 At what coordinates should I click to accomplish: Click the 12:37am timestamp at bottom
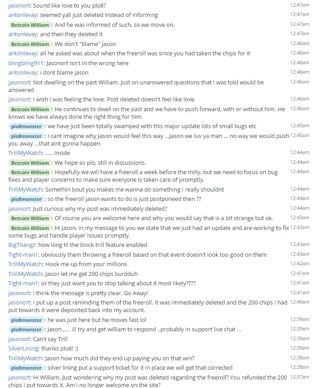tap(300, 377)
